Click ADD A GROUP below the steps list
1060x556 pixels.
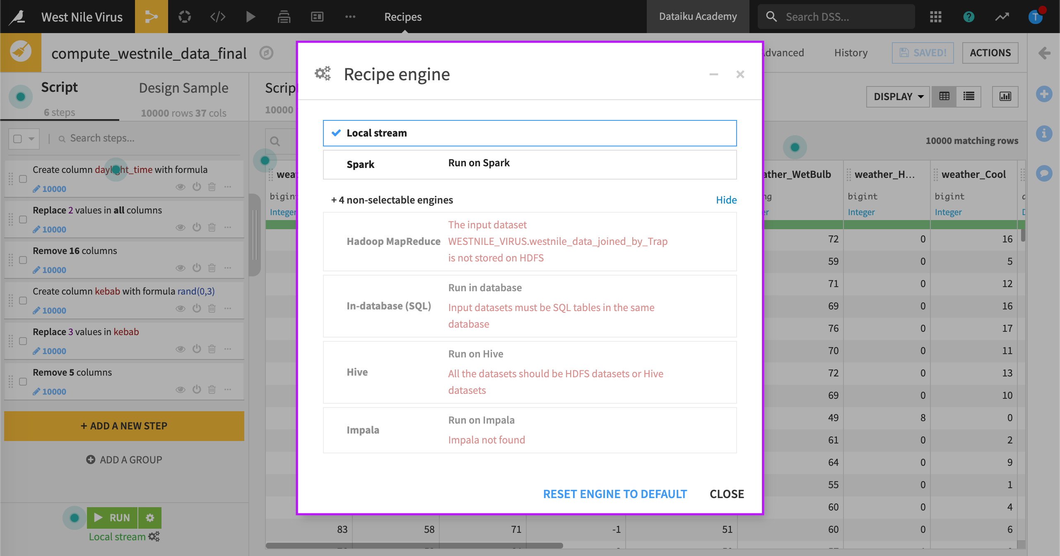point(124,459)
